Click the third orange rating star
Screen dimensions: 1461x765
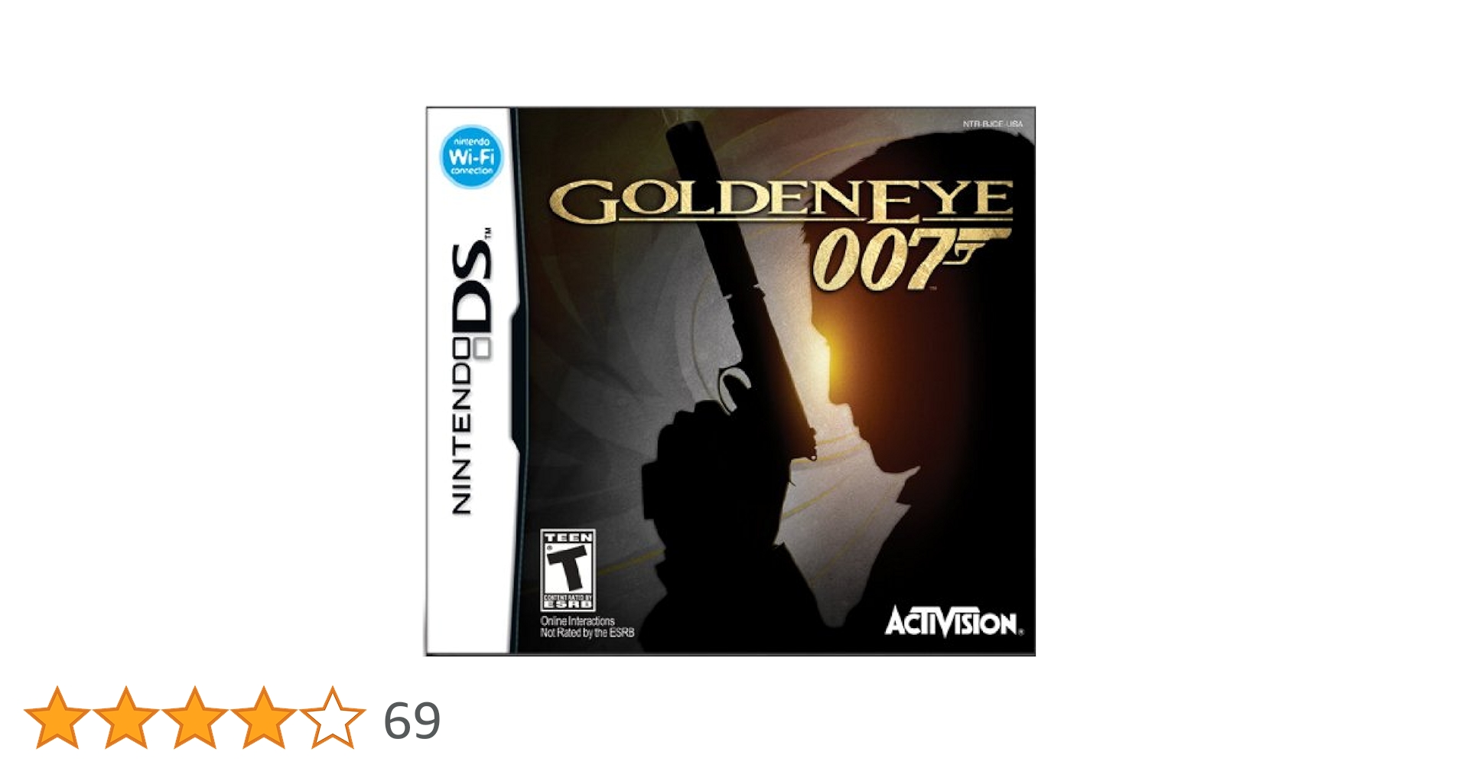(x=194, y=718)
